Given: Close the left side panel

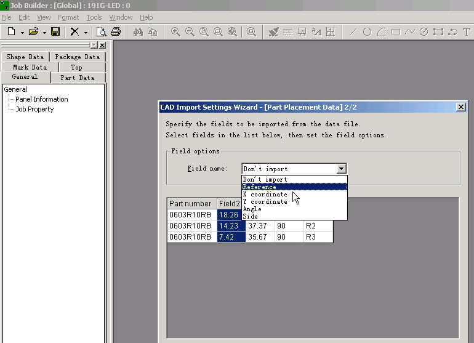Looking at the screenshot, I should click(x=102, y=45).
